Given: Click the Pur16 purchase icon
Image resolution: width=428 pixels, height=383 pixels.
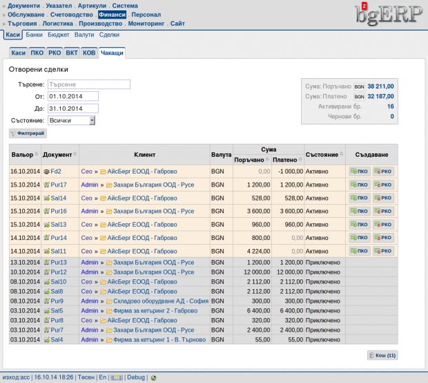Looking at the screenshot, I should pyautogui.click(x=46, y=212).
